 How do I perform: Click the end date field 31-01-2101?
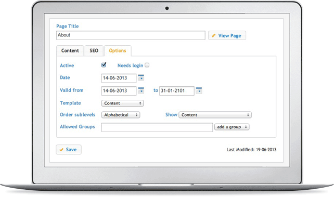[177, 90]
